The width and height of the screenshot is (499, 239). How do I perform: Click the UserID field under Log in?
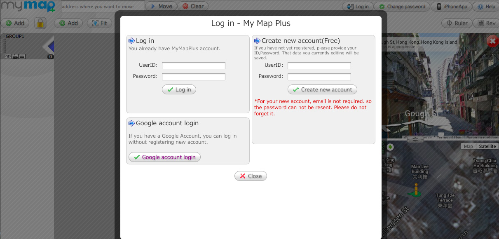193,66
